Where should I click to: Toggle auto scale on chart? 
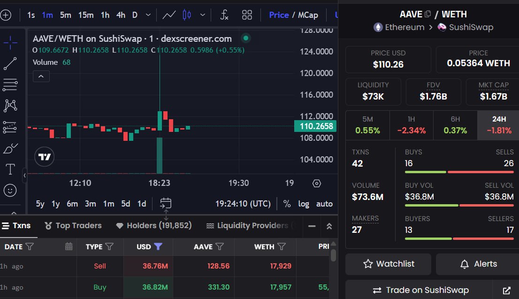point(324,204)
